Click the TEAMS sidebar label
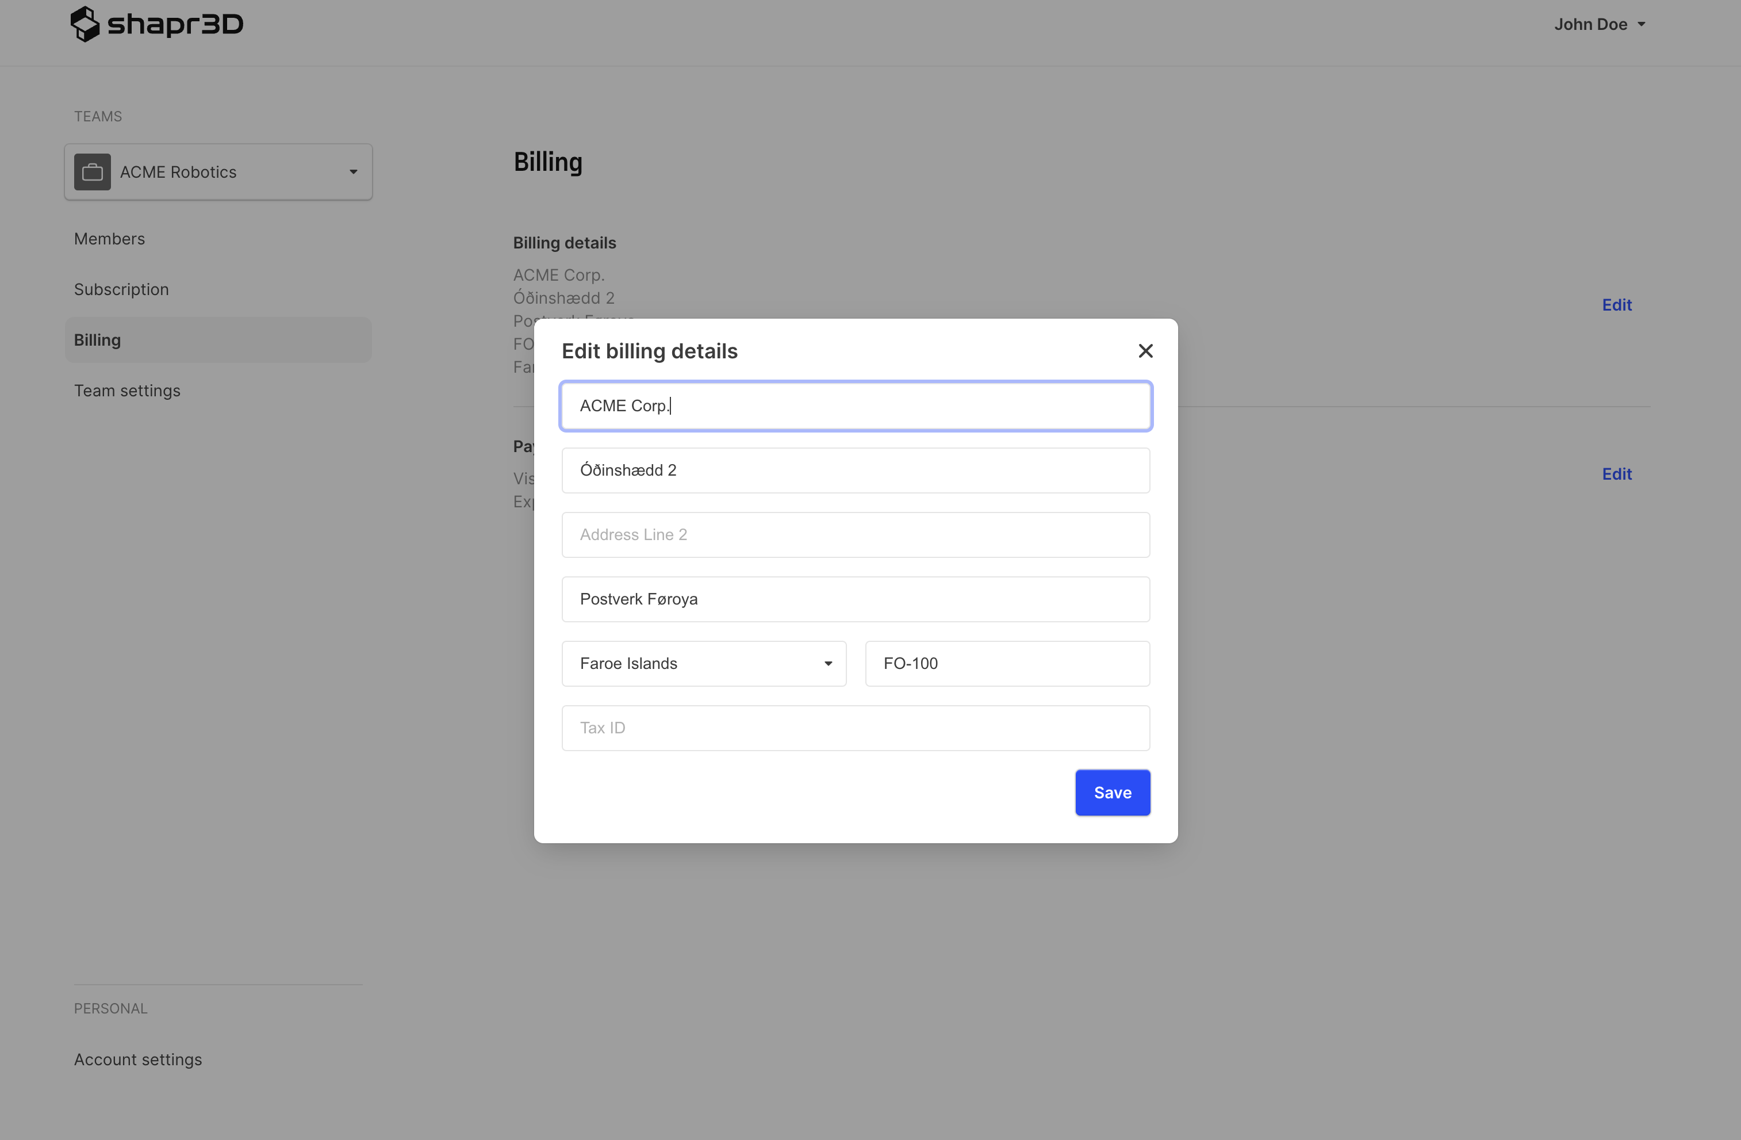 click(x=98, y=116)
